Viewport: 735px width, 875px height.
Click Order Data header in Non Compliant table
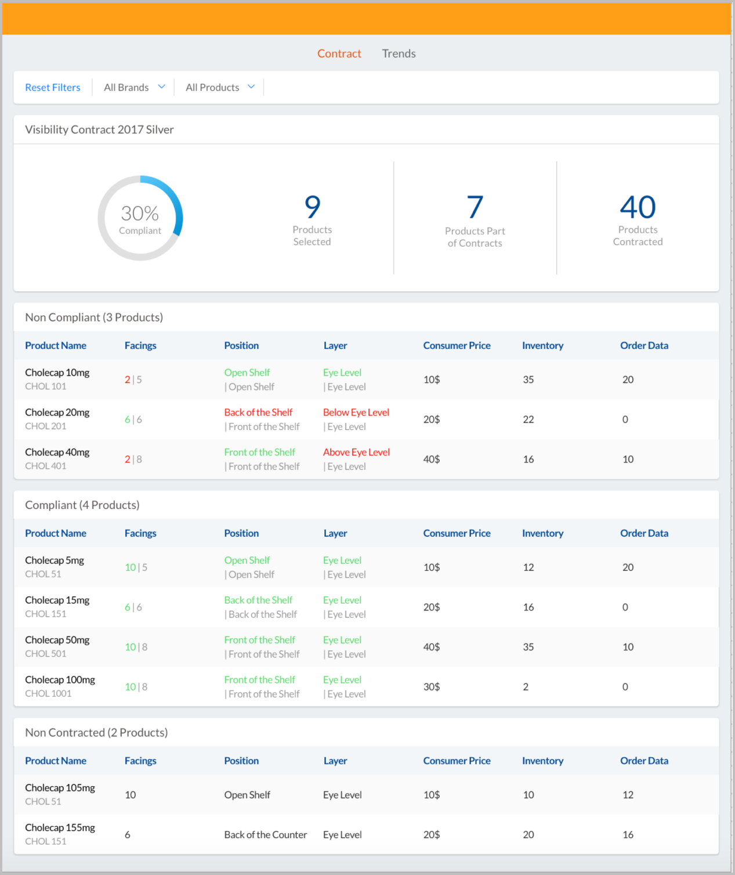[644, 346]
